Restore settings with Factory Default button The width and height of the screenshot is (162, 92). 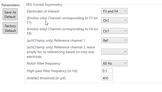pos(10,28)
